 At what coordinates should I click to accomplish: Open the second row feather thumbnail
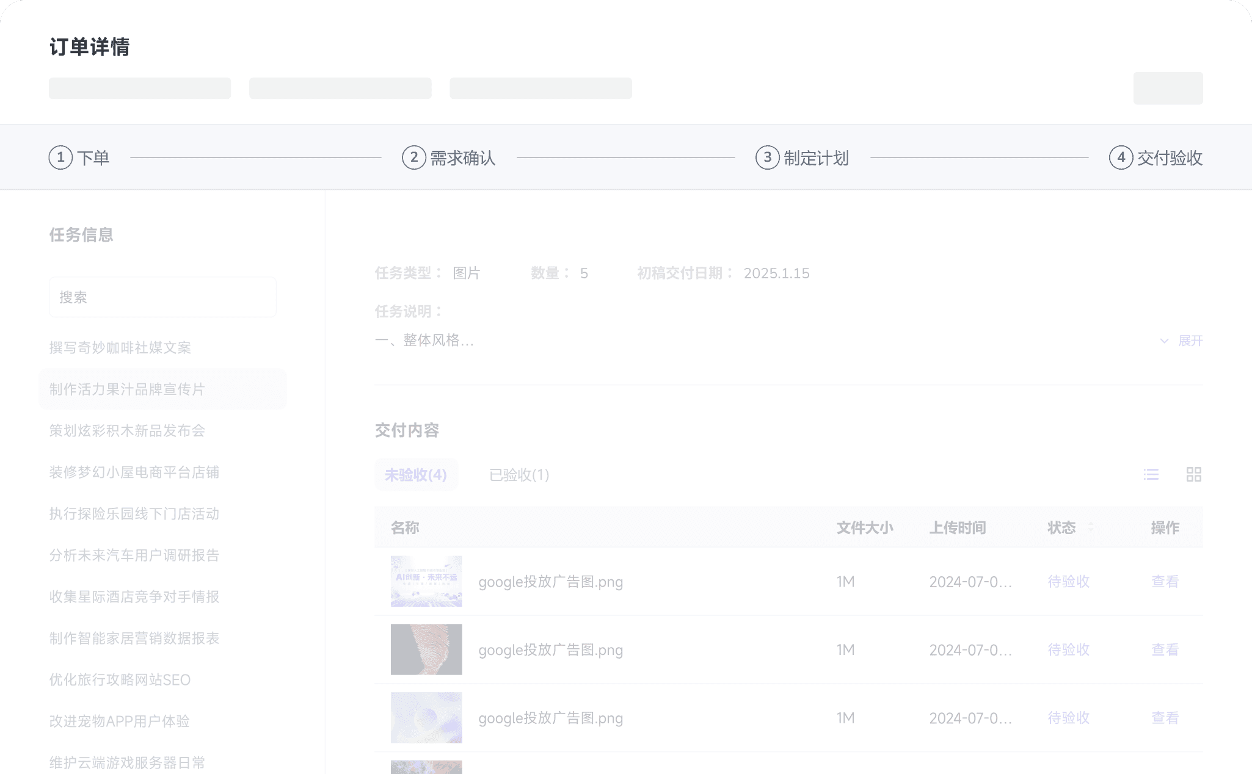tap(426, 649)
